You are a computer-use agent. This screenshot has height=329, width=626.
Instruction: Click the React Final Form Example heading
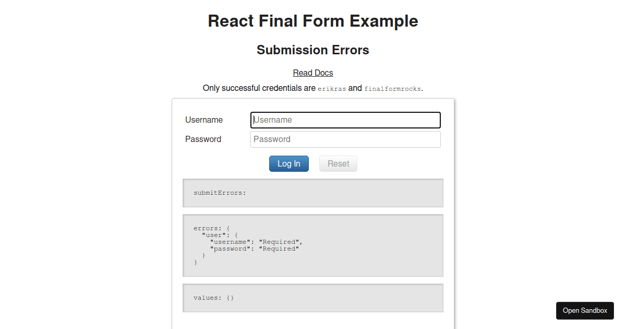[x=312, y=21]
